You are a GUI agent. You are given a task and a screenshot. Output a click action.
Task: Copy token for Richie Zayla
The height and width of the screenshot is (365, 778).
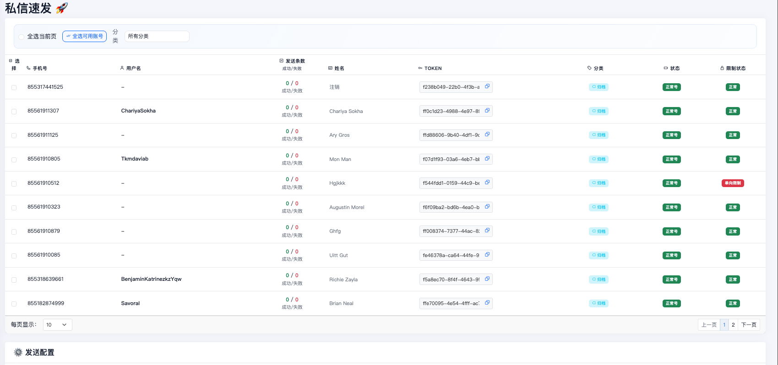487,279
